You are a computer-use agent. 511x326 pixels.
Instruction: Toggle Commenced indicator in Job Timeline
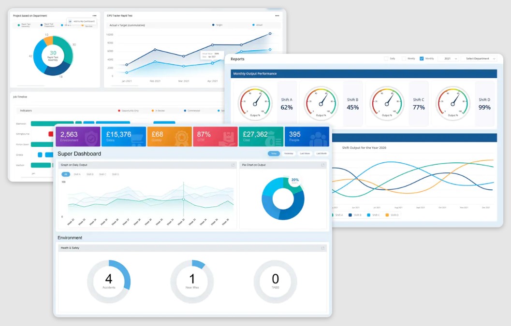pos(192,111)
